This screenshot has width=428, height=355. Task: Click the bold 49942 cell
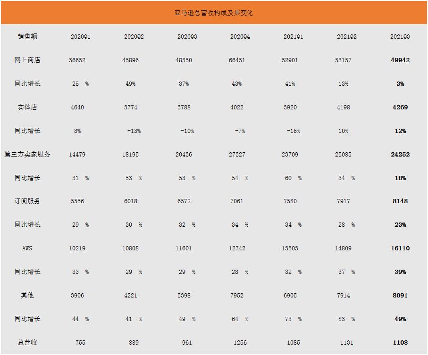coord(400,60)
